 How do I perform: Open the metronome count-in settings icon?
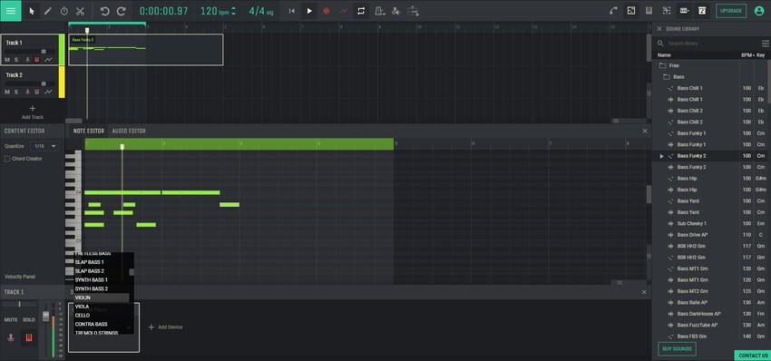point(395,11)
